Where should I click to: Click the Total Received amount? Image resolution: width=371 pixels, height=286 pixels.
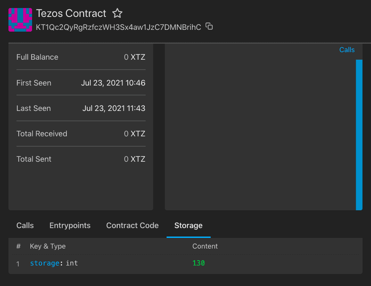[x=135, y=134]
